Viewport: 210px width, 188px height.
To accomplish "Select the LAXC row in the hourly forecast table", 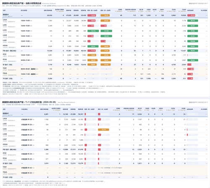I will 105,26.
